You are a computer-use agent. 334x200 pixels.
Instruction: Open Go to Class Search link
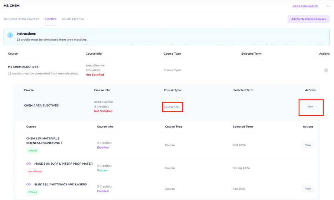(x=305, y=6)
